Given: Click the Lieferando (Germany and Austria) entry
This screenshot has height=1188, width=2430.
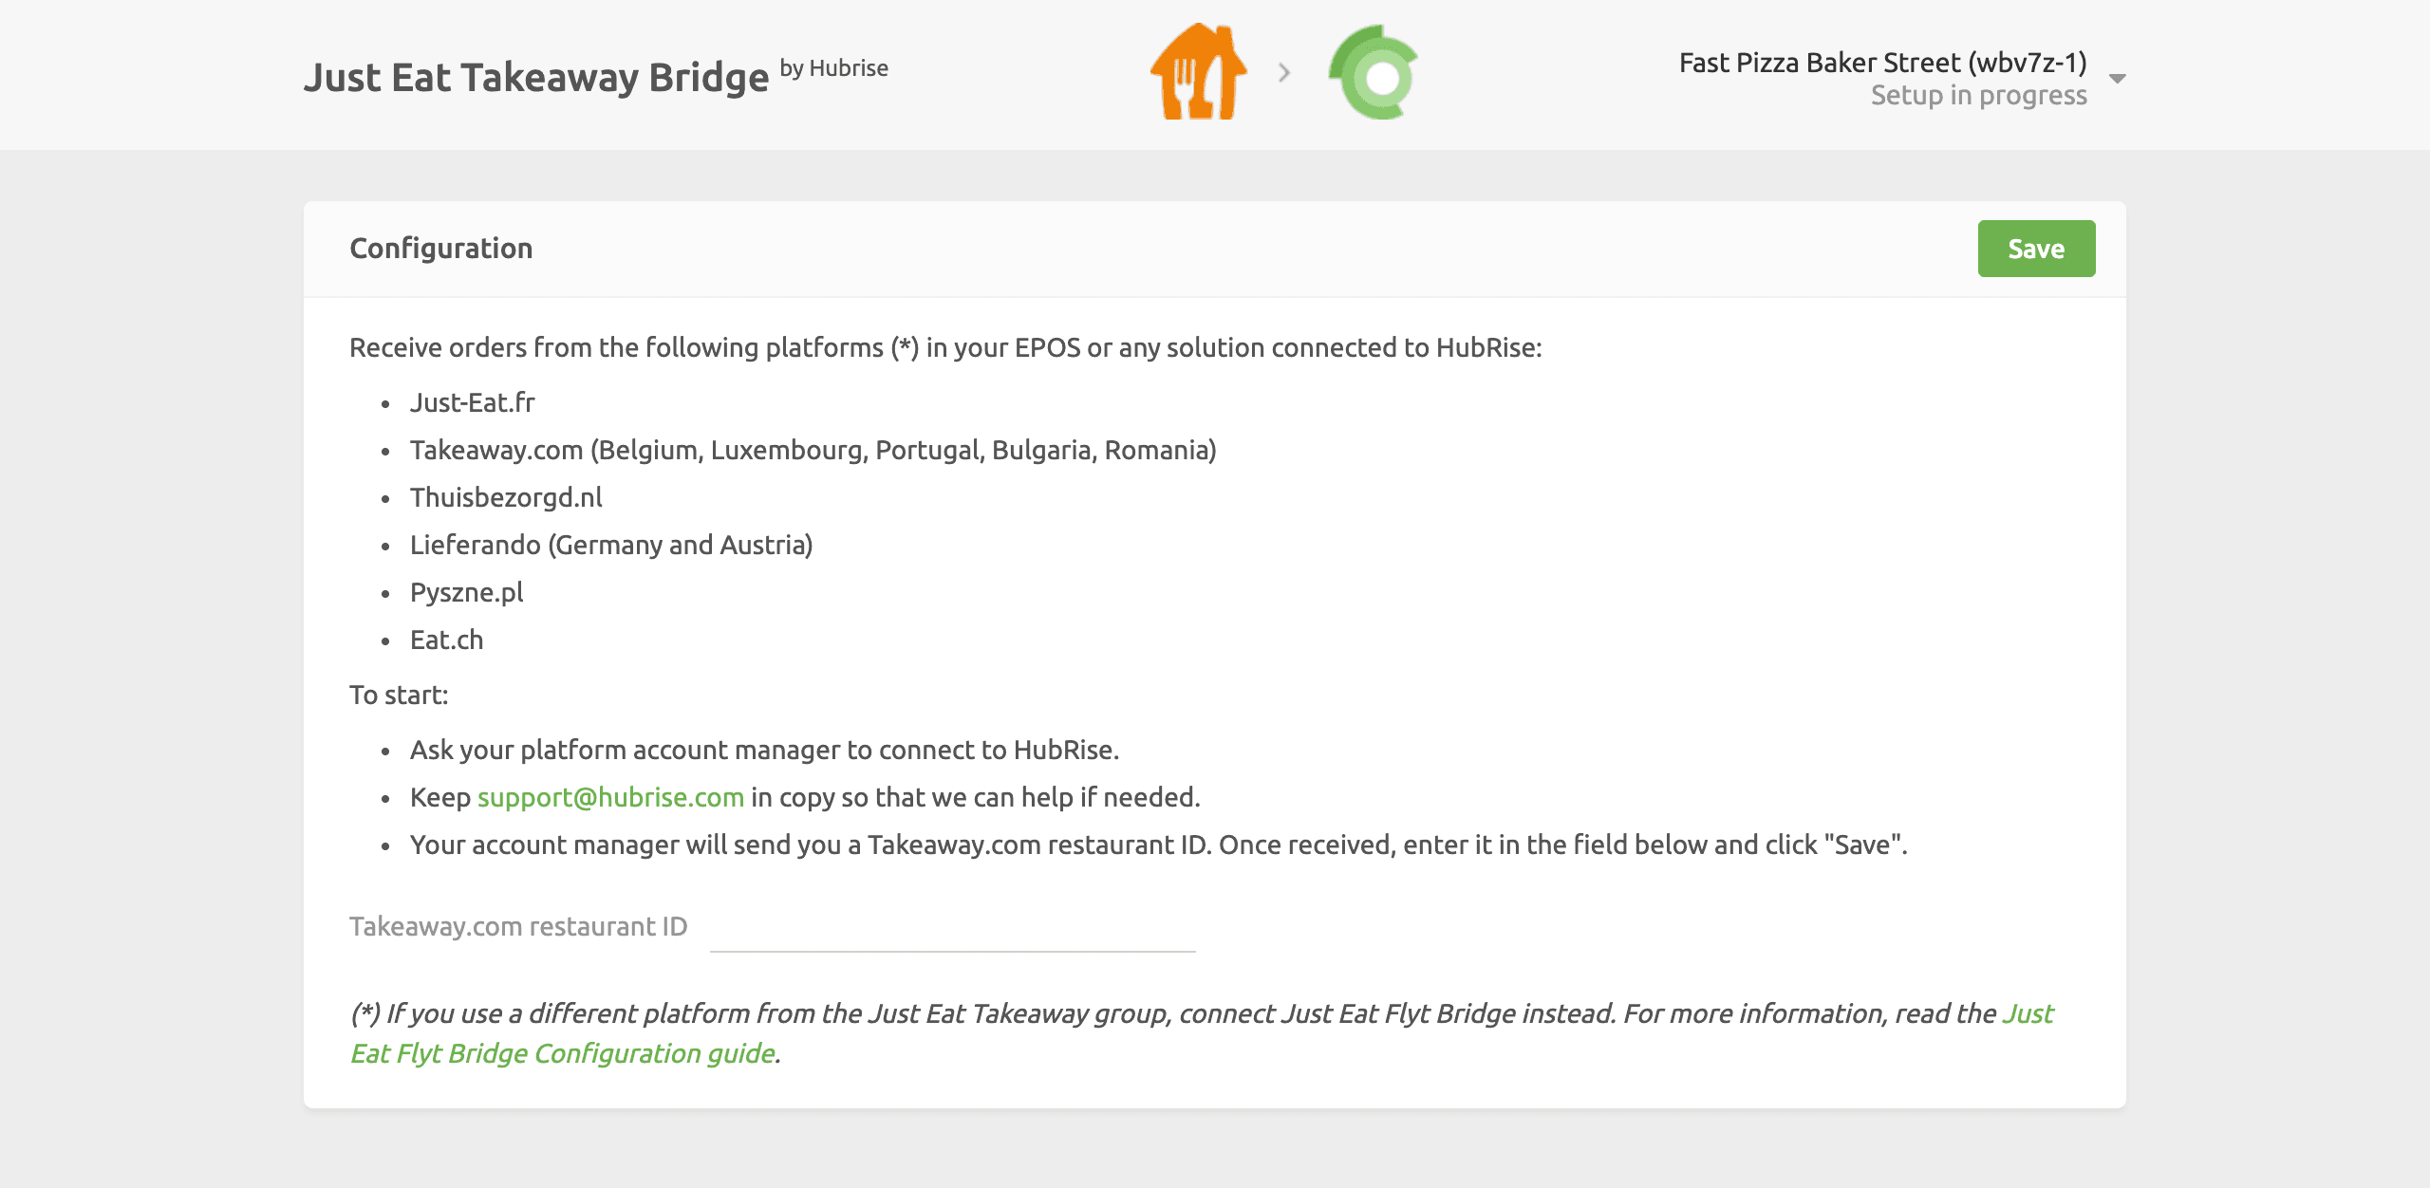Looking at the screenshot, I should 611,545.
